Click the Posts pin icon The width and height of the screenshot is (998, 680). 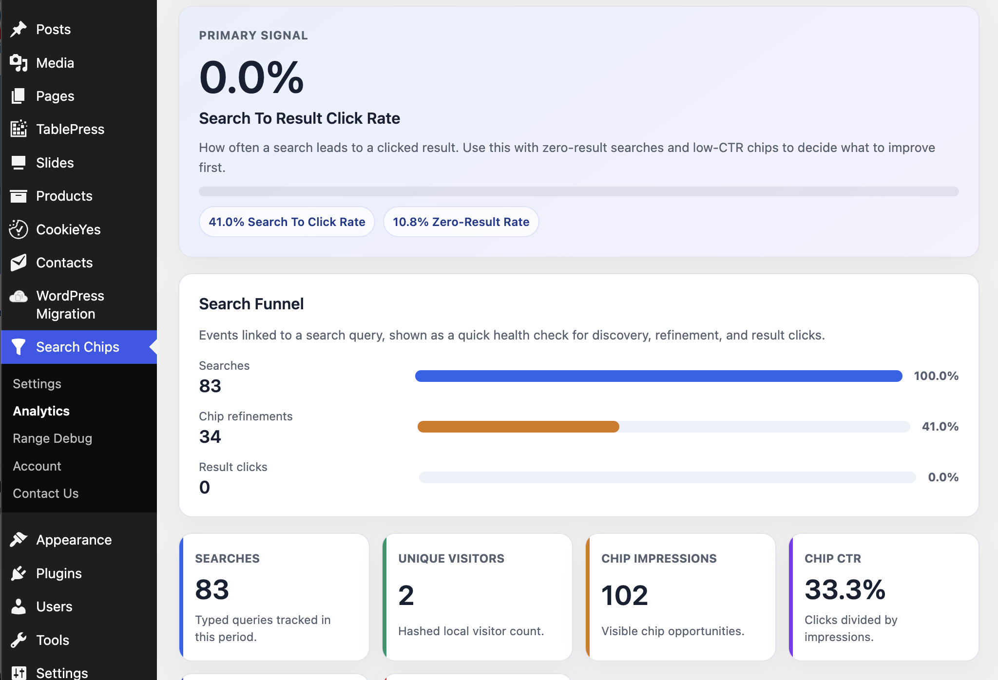pos(19,29)
